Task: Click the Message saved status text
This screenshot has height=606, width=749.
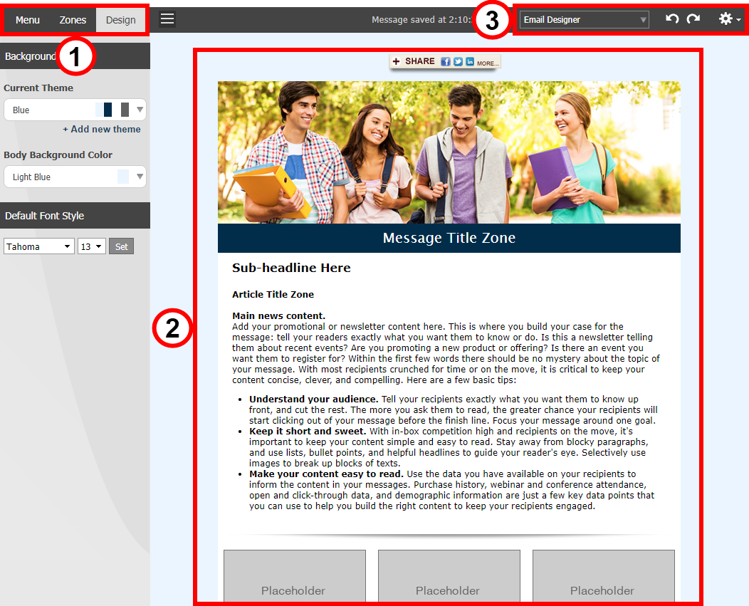Action: (x=421, y=20)
